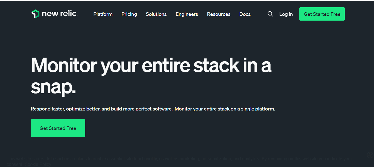Expand the Platform navigation menu
The image size is (374, 167).
(103, 14)
